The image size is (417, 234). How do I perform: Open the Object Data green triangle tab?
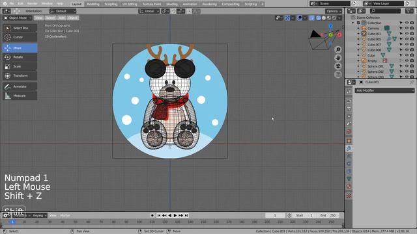(x=349, y=179)
